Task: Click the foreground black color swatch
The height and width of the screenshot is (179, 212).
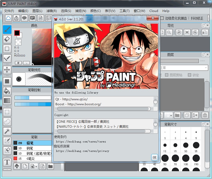Action: [17, 33]
